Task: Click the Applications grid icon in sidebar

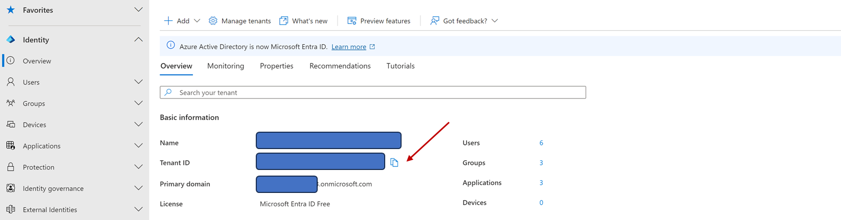Action: (11, 145)
